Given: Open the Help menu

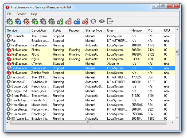Looking at the screenshot, I should pos(34,14).
